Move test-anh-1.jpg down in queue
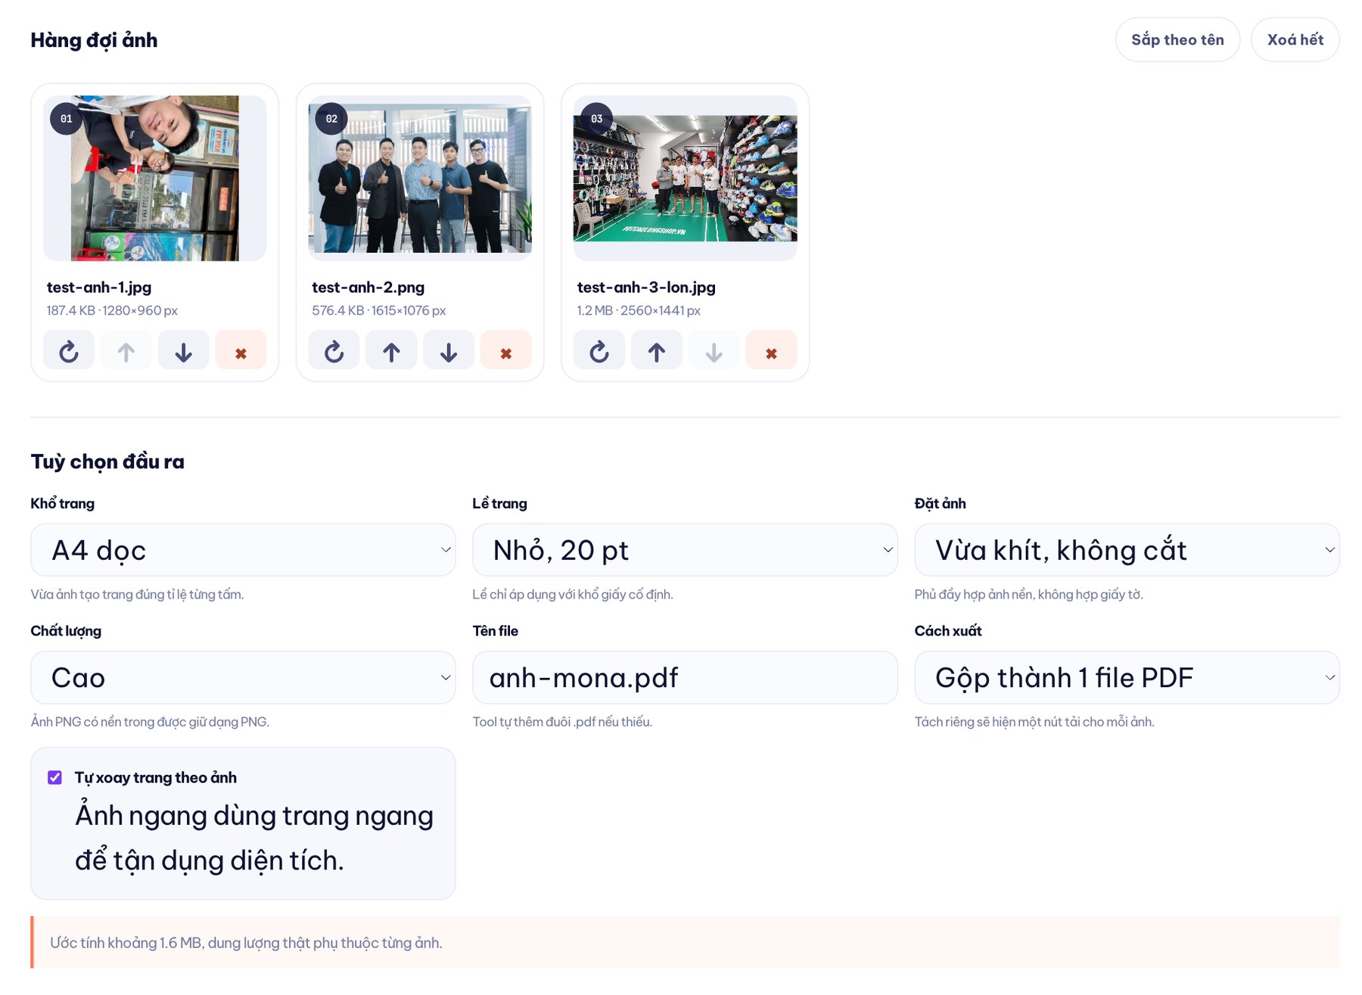This screenshot has height=995, width=1362. coord(184,350)
